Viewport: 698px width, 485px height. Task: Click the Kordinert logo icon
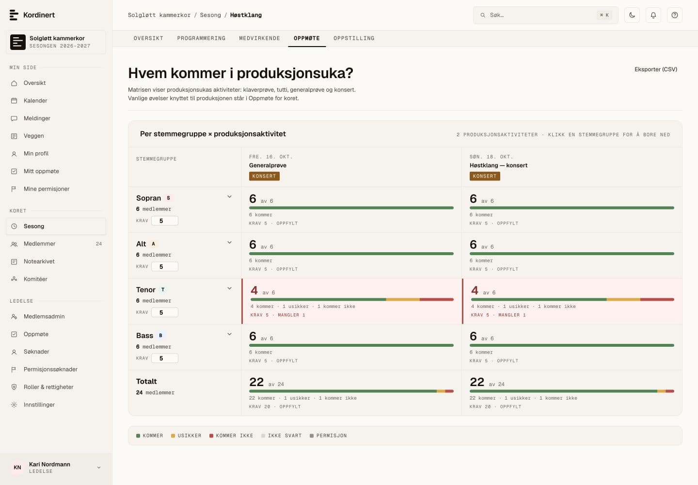14,15
